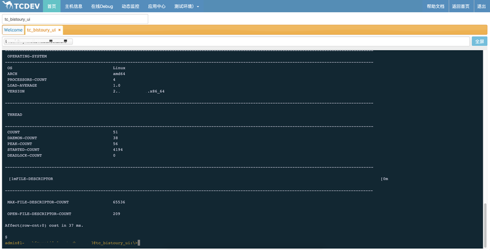Click the terminal command prompt
This screenshot has height=250, width=490.
pos(72,243)
